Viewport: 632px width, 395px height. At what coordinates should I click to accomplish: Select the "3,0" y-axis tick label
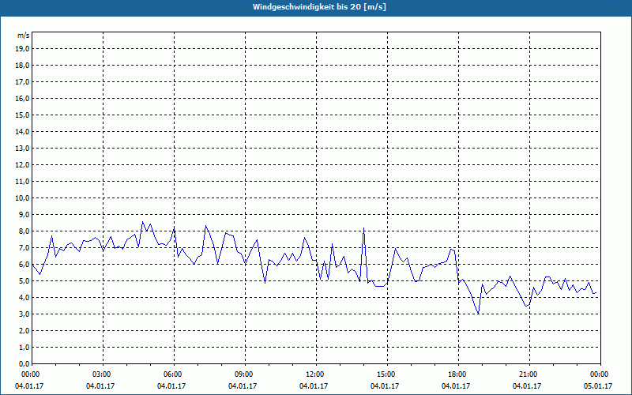(x=24, y=314)
